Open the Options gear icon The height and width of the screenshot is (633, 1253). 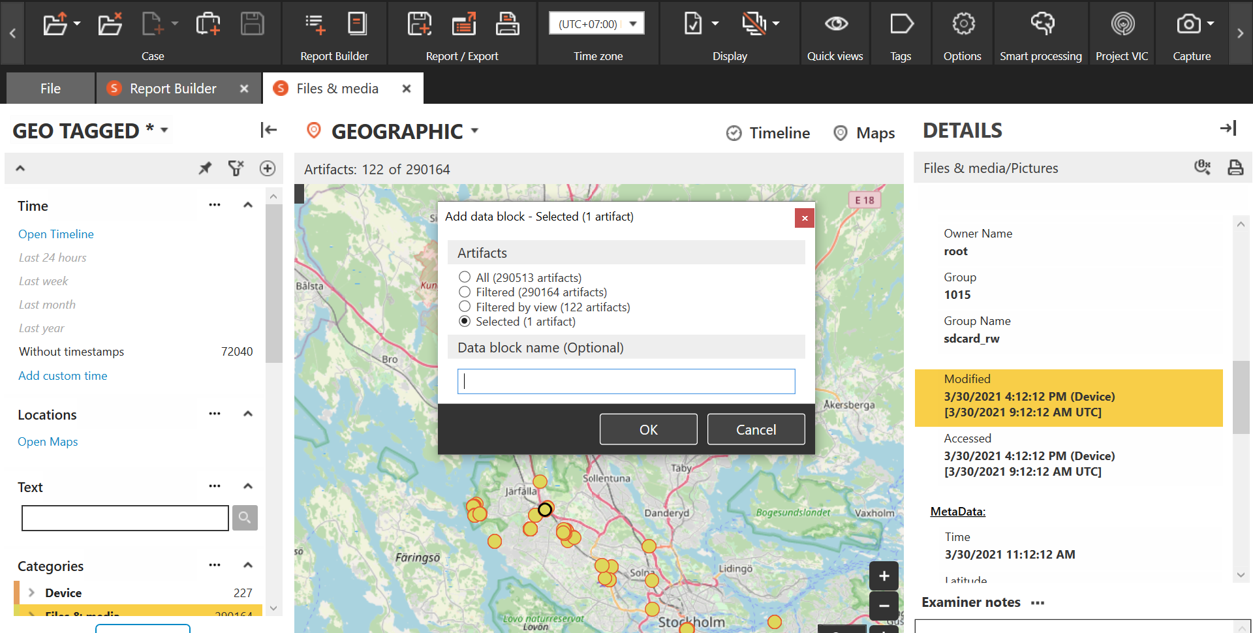(961, 23)
